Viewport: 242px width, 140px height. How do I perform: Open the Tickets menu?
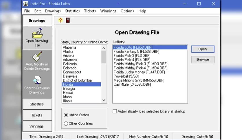(90, 11)
